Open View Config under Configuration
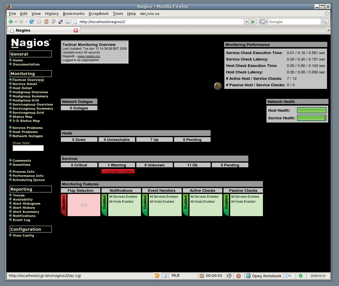Image resolution: width=339 pixels, height=286 pixels. (23, 235)
